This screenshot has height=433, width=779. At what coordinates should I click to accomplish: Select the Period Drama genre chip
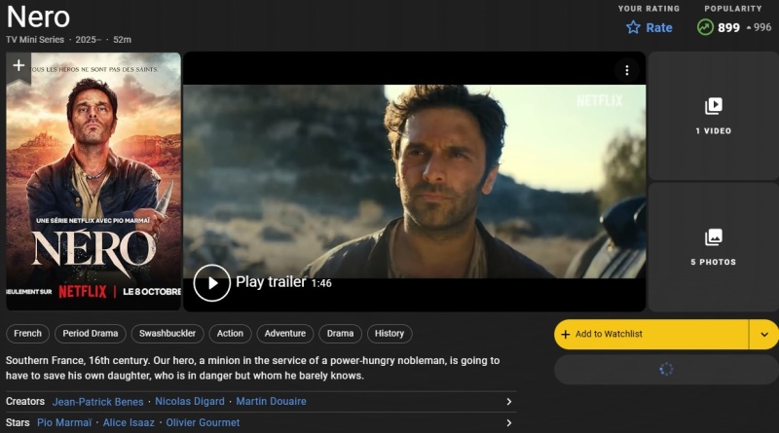(x=90, y=334)
